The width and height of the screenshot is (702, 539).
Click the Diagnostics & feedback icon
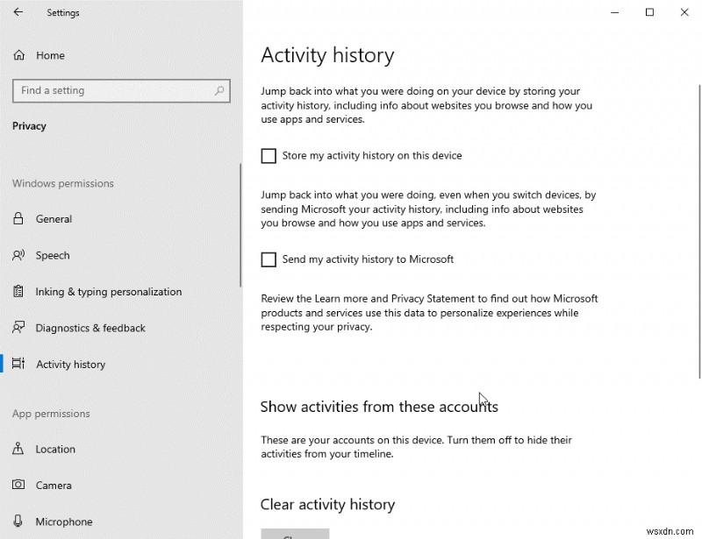[19, 328]
